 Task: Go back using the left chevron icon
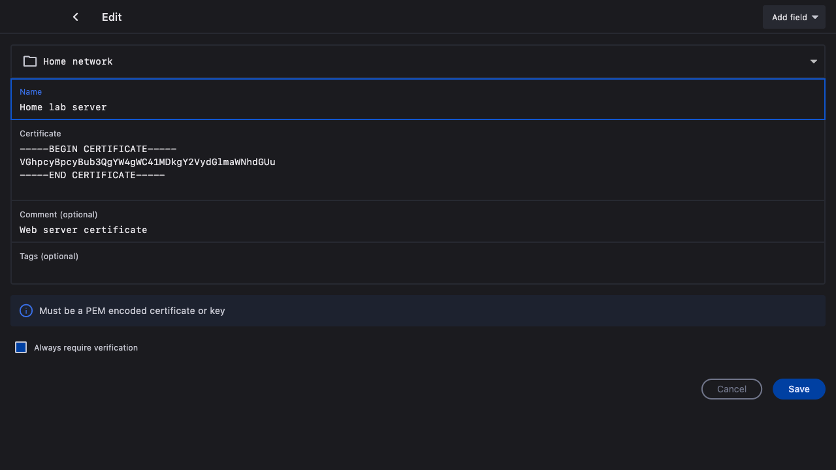[x=76, y=17]
